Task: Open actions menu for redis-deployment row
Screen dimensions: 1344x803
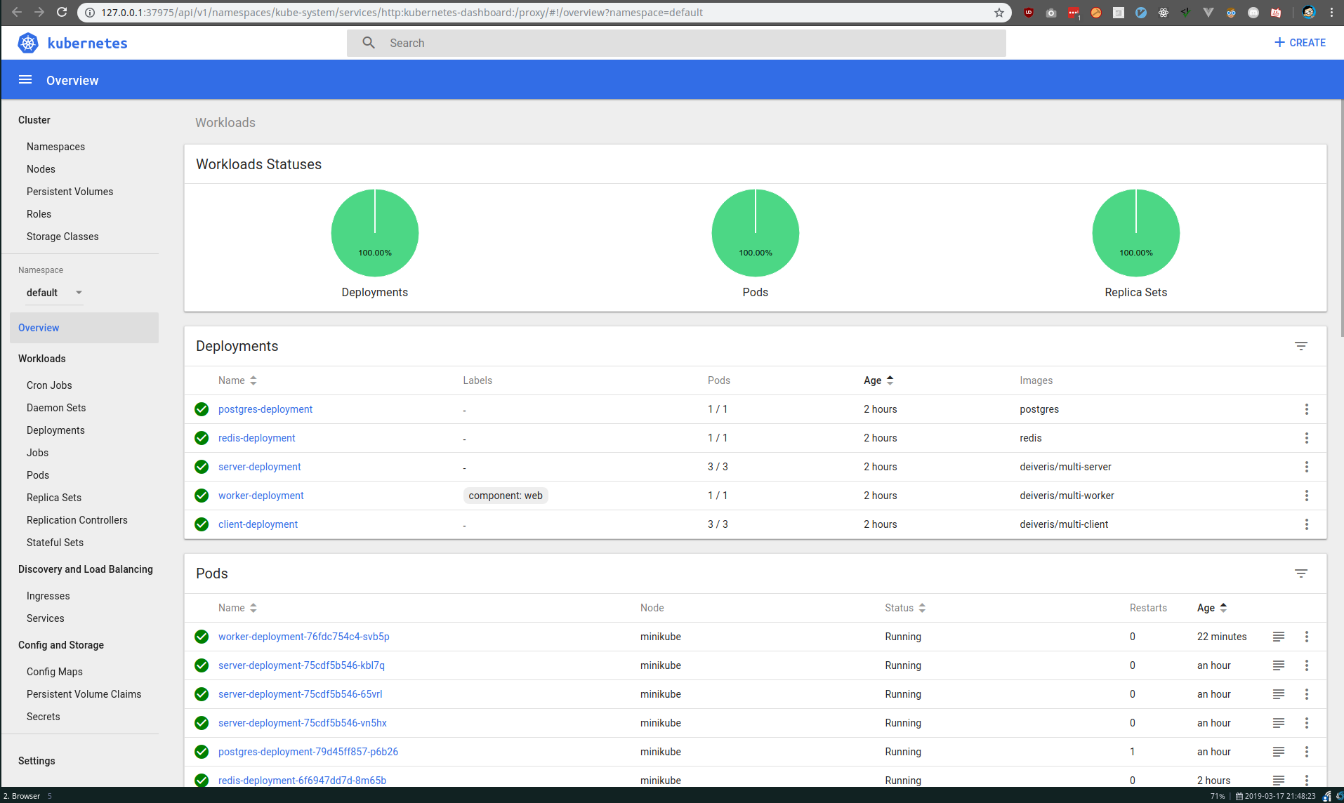Action: (x=1307, y=438)
